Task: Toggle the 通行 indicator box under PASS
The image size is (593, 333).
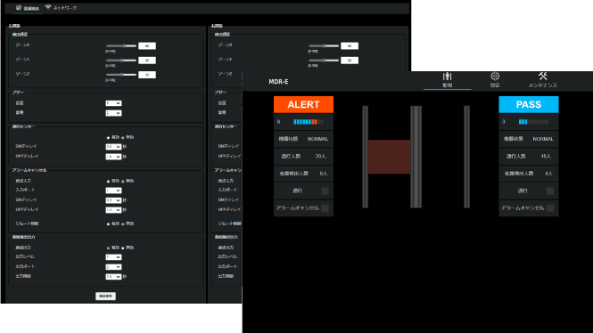Action: 550,191
